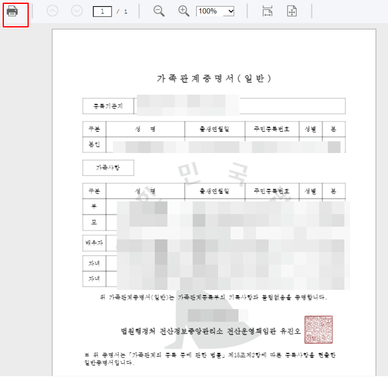The image size is (388, 378).
Task: Zoom in with the magnifier plus icon
Action: point(183,11)
